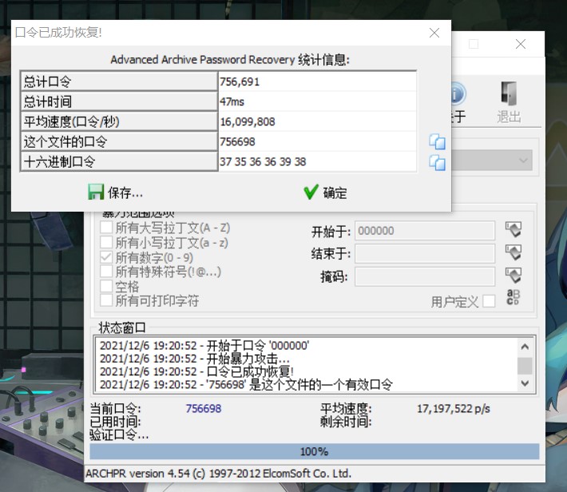Close the ARCHPR main window
Viewport: 567px width, 492px height.
[x=521, y=44]
